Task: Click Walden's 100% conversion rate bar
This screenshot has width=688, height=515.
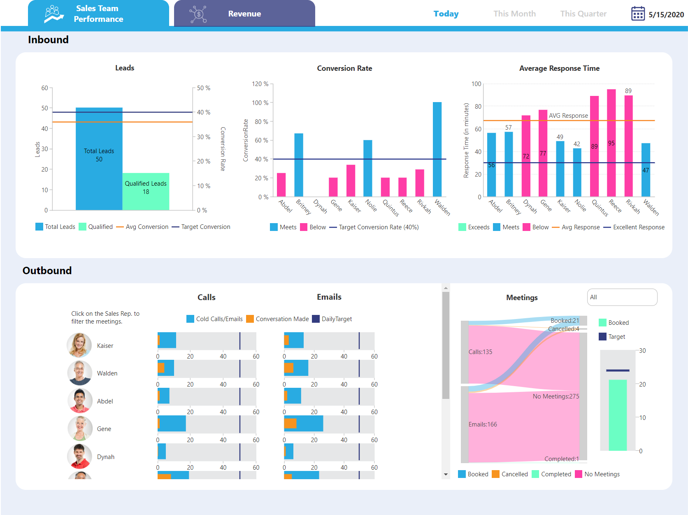Action: point(437,149)
